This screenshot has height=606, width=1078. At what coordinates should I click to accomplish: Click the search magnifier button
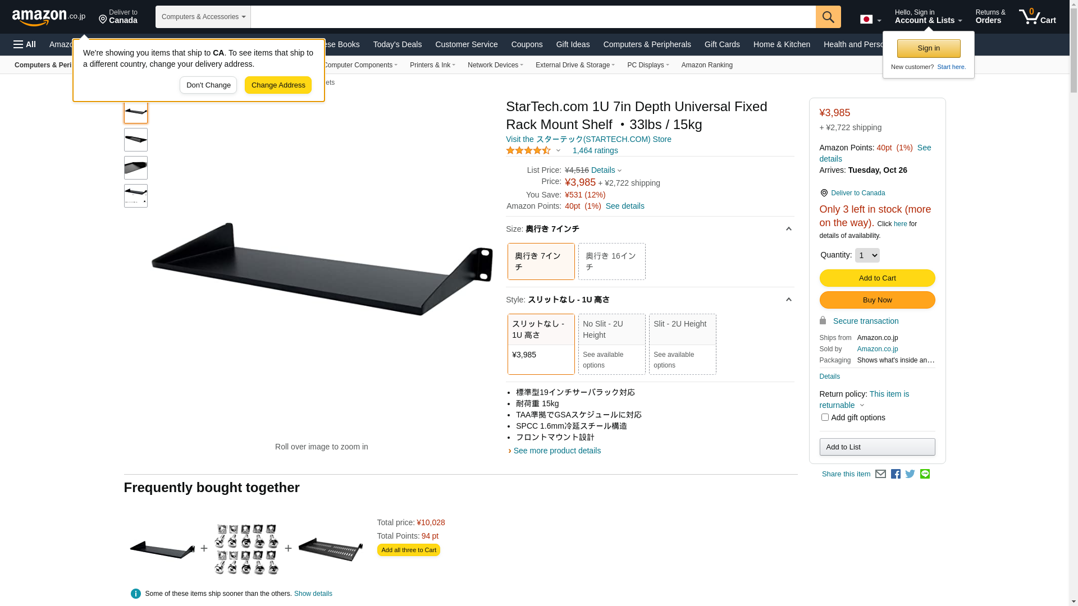(828, 17)
